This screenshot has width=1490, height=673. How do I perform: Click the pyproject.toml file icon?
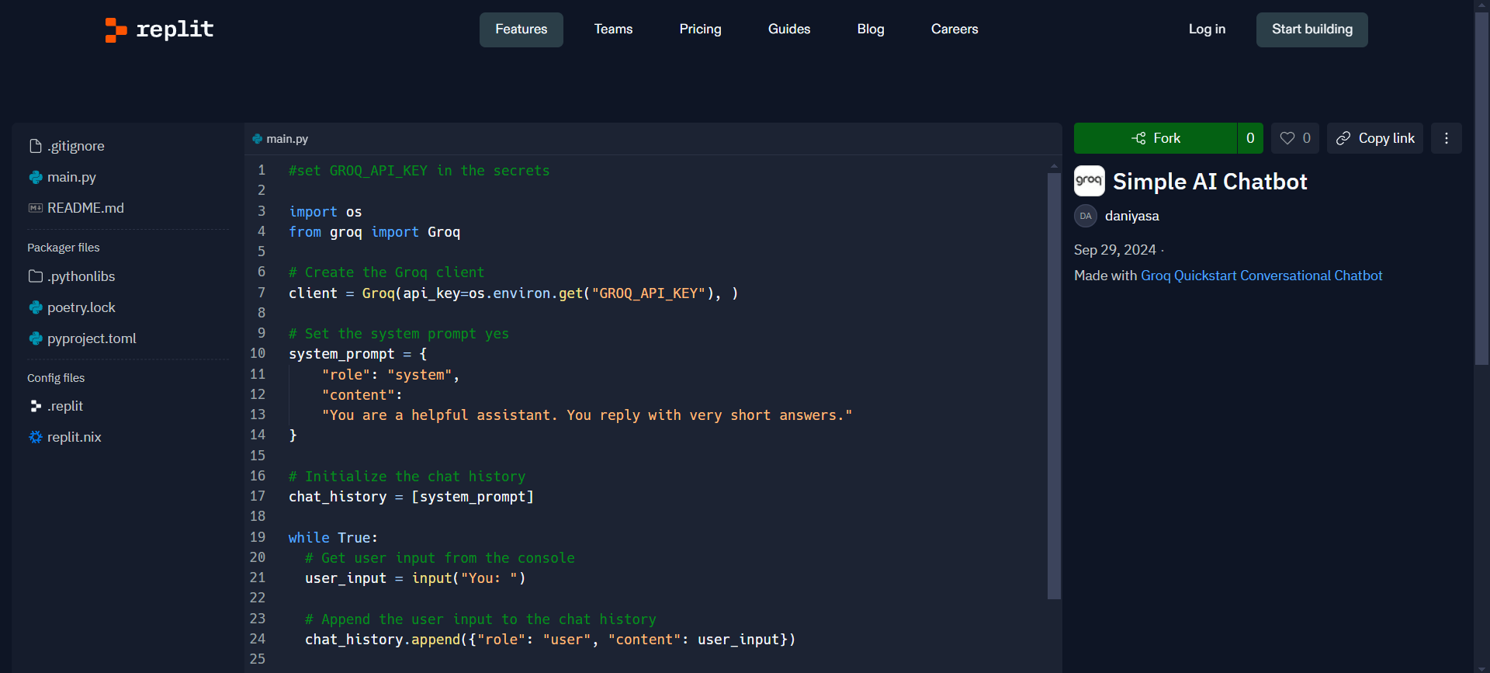tap(36, 338)
